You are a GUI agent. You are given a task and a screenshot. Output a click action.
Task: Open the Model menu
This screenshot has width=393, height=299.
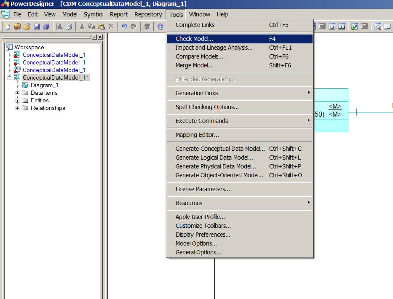70,14
